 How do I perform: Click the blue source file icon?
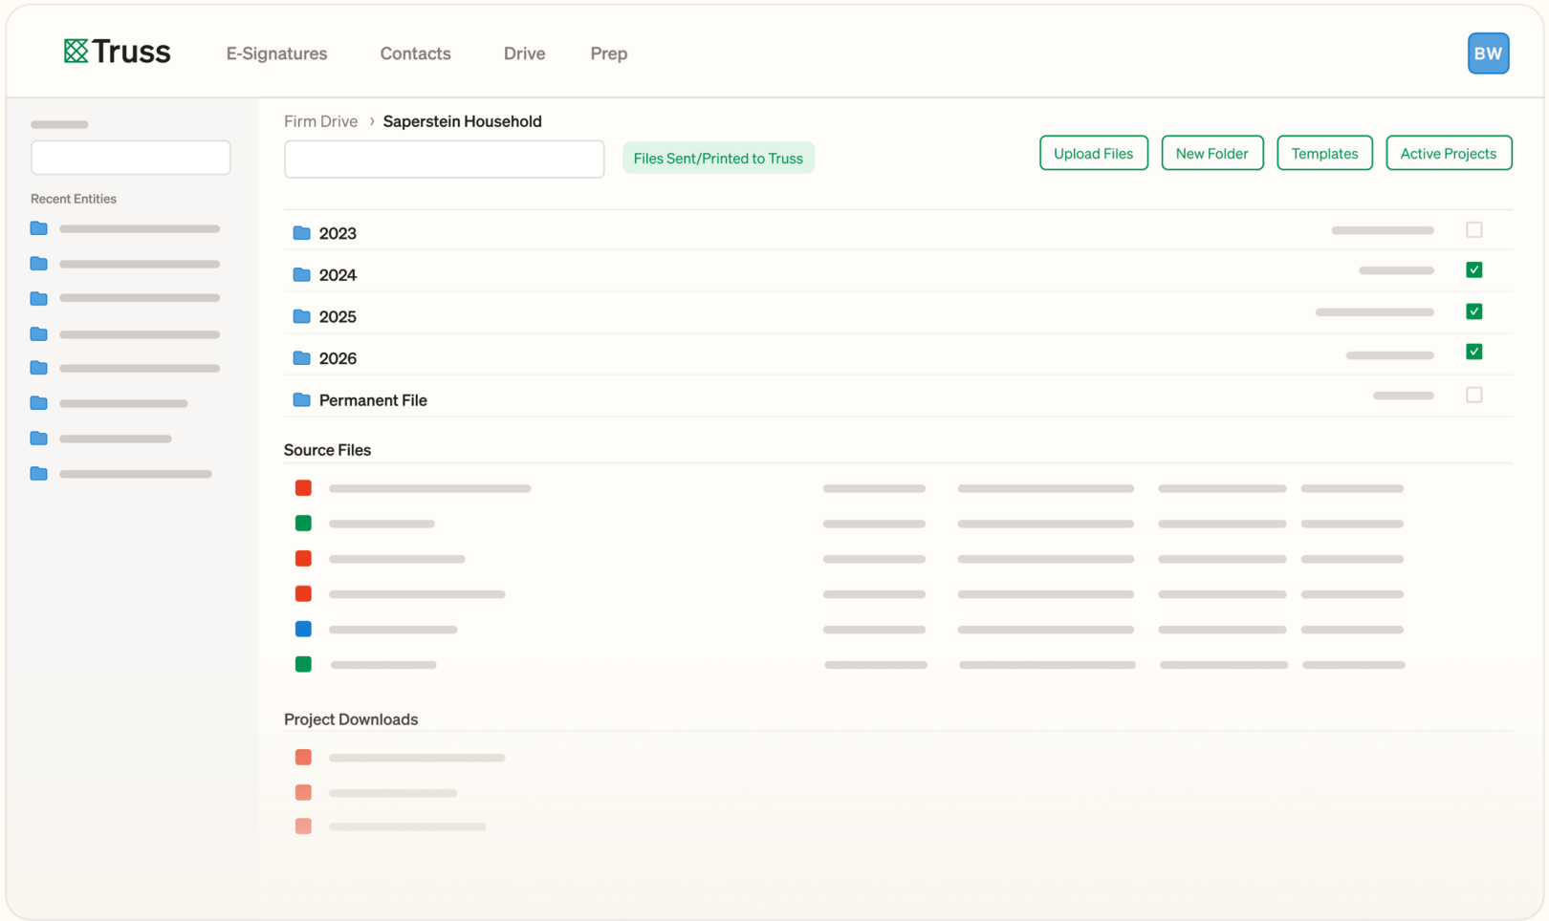click(x=303, y=629)
